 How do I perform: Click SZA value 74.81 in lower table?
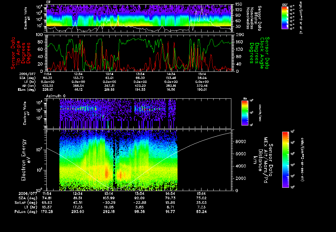point(47,198)
